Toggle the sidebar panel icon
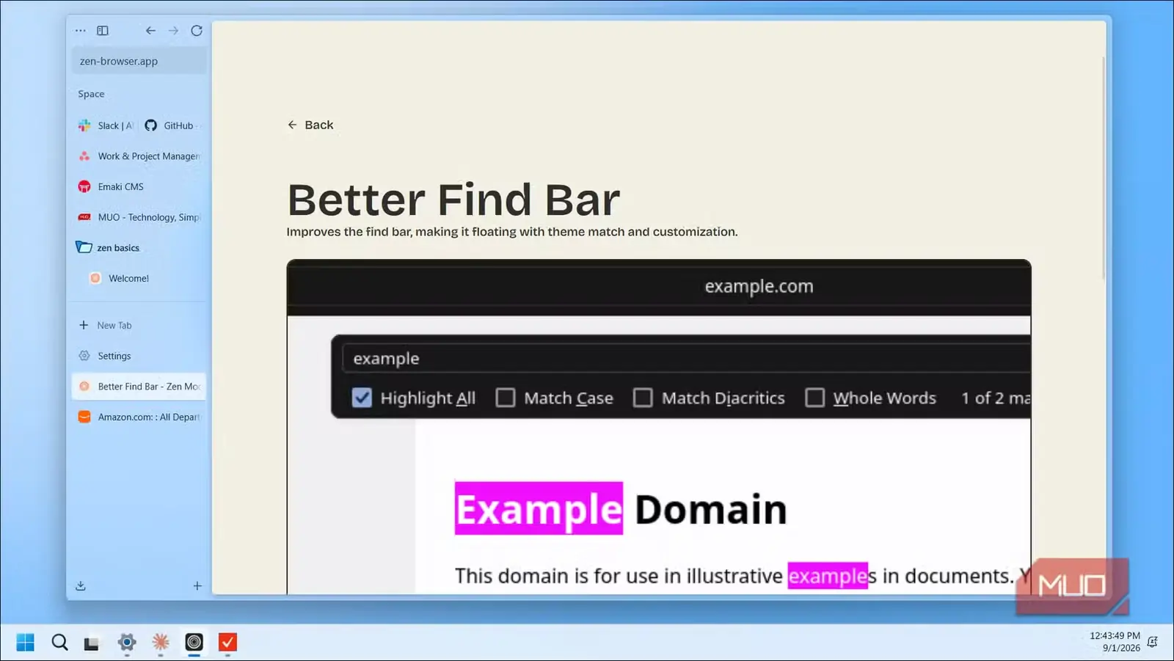Screen dimensions: 1174x661 pos(103,31)
